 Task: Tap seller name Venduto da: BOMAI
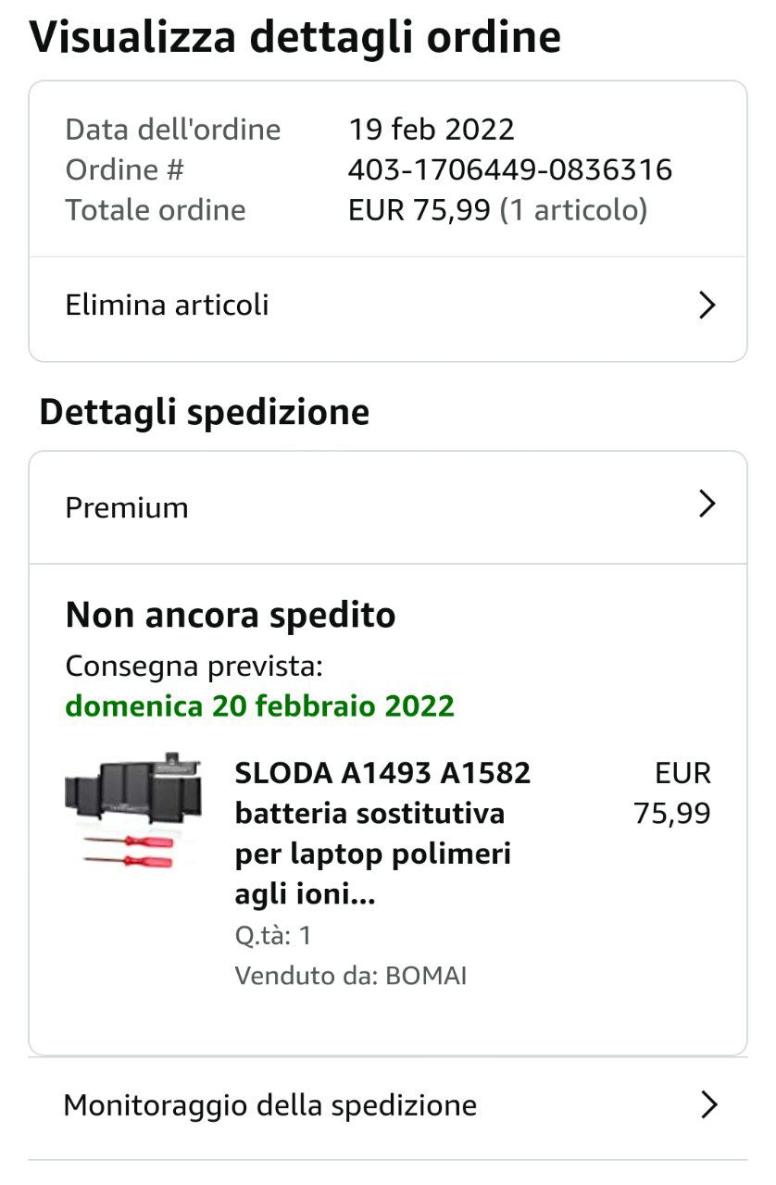(350, 976)
